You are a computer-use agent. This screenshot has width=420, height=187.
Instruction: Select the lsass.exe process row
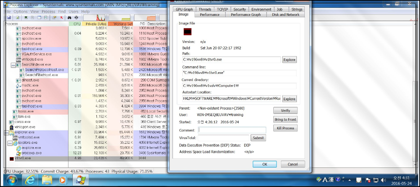(86, 111)
